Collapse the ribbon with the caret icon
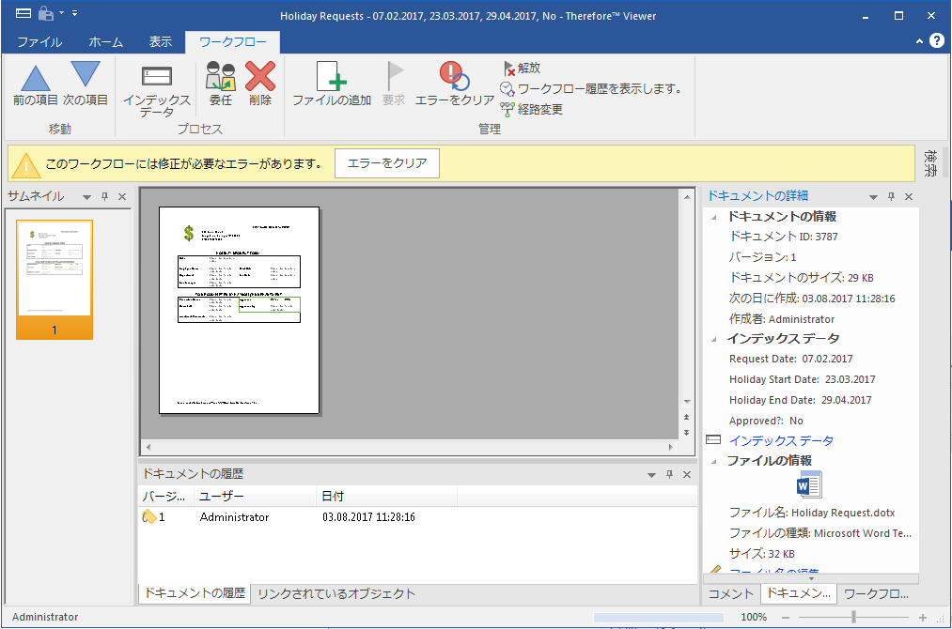The image size is (952, 629). tap(919, 41)
